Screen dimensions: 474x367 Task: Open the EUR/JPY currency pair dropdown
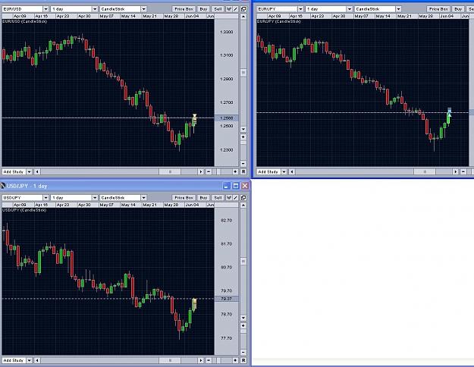coord(300,9)
